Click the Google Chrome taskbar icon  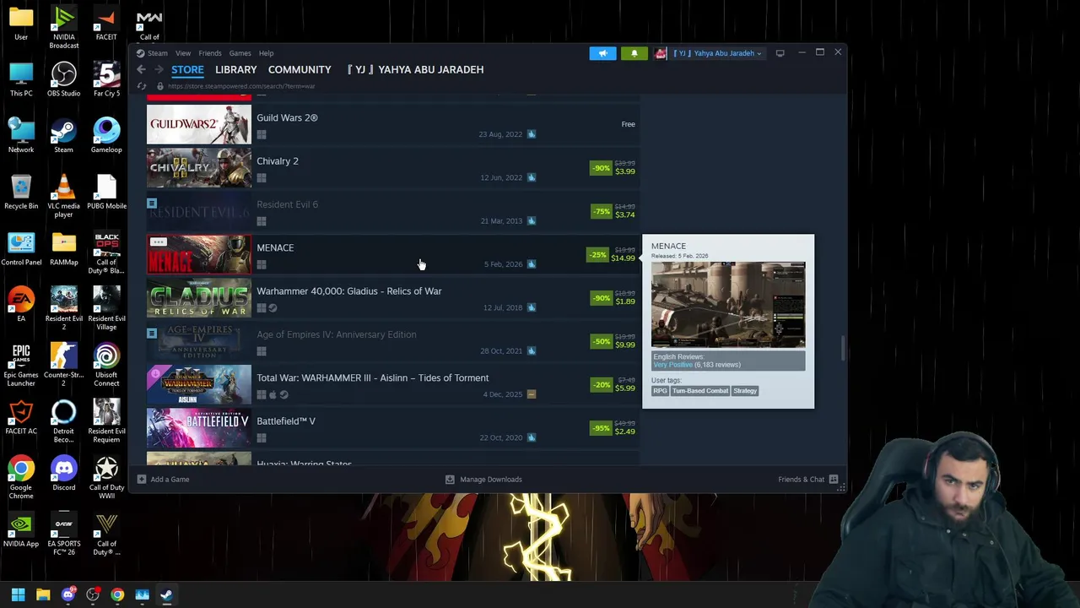pos(117,594)
